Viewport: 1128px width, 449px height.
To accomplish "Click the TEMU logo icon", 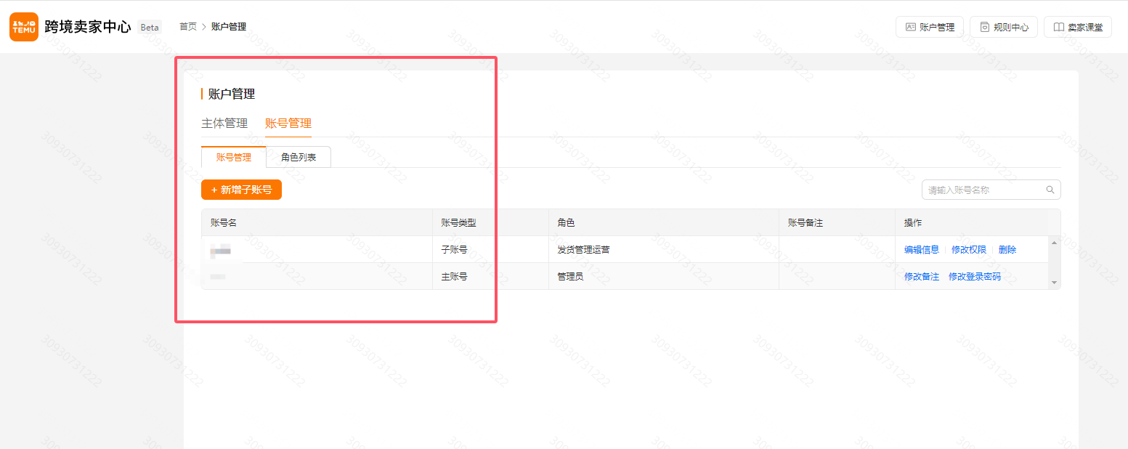I will [x=24, y=27].
